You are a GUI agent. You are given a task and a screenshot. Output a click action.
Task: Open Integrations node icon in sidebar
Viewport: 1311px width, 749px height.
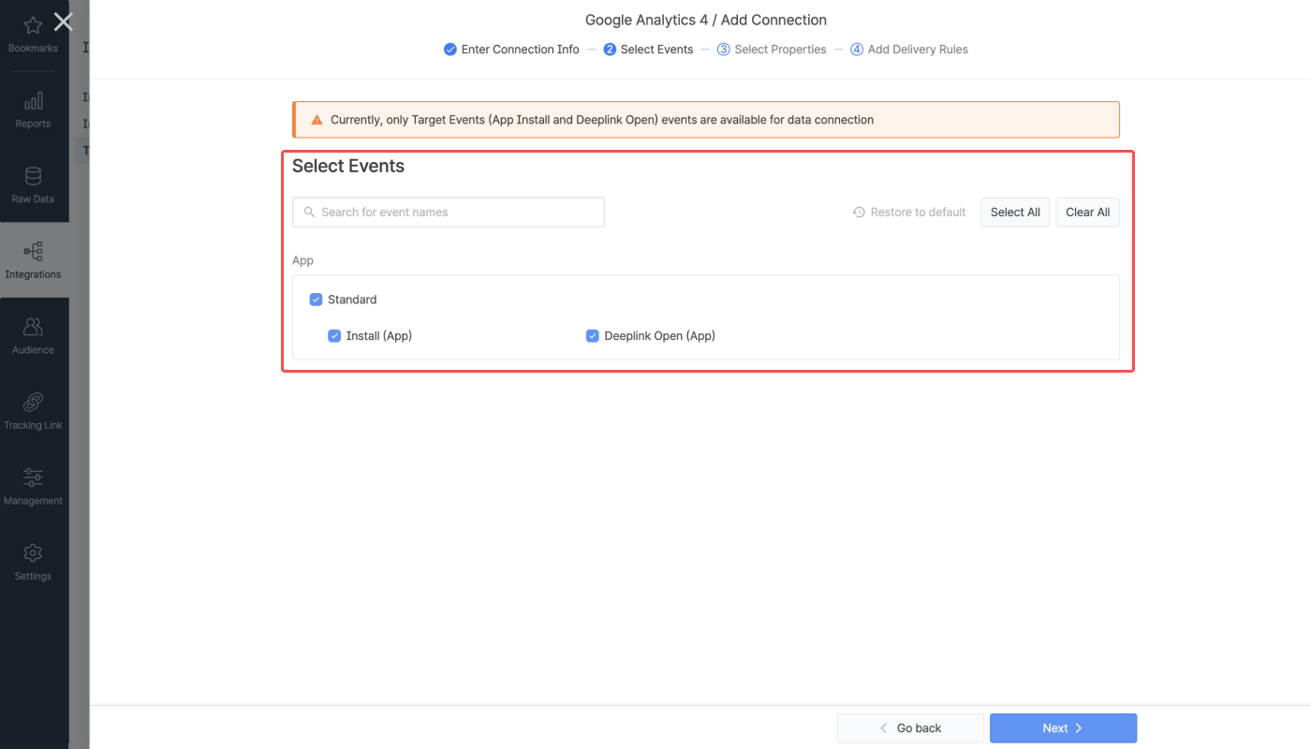click(33, 251)
